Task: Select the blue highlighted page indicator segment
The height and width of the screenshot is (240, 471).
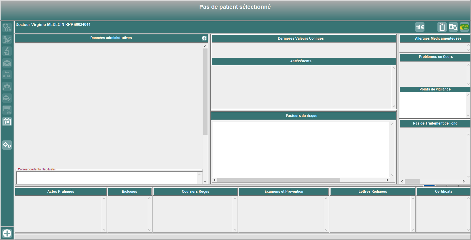Action: point(429,186)
